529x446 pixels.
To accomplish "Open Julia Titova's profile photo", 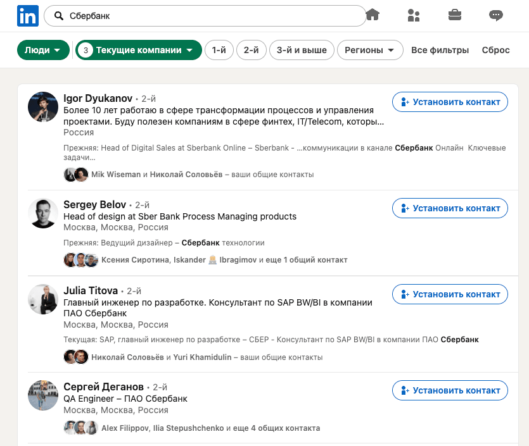I will click(43, 299).
